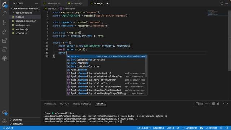Click the Copilot-like icon after JavaScript in status bar
Image resolution: width=231 pixels, height=130 pixels.
pyautogui.click(x=201, y=128)
